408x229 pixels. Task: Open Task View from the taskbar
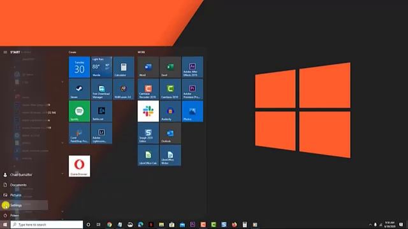(x=99, y=225)
